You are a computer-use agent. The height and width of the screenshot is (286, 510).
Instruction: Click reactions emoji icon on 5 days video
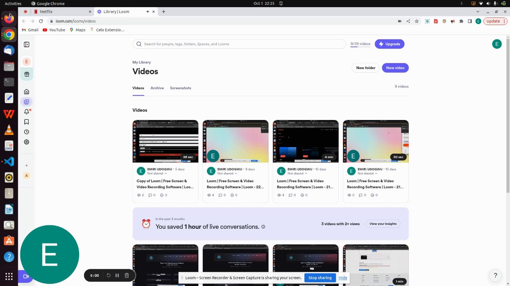coord(162,195)
